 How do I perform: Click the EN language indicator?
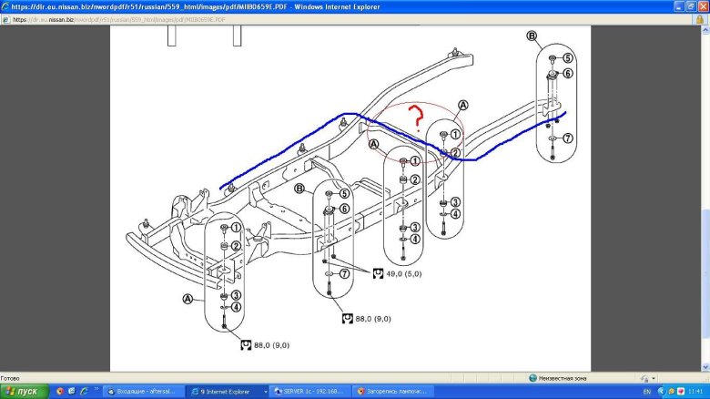[x=646, y=391]
